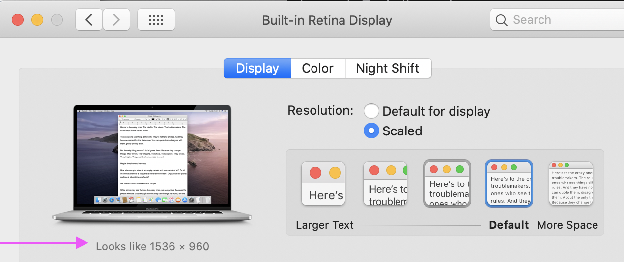Image resolution: width=624 pixels, height=262 pixels.
Task: Show all preferences via grid icon
Action: pyautogui.click(x=156, y=20)
